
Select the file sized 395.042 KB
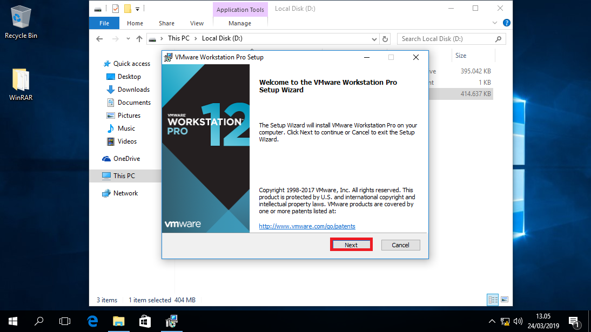point(476,71)
